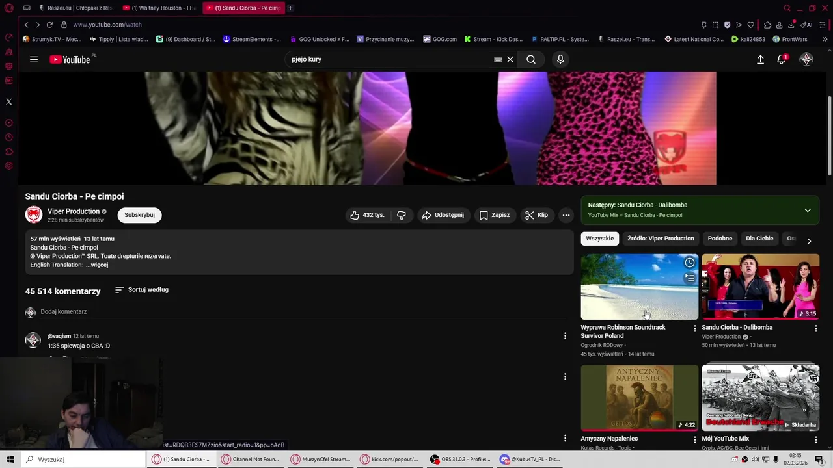Open the YouTube hamburger guide menu
833x468 pixels.
(x=34, y=59)
